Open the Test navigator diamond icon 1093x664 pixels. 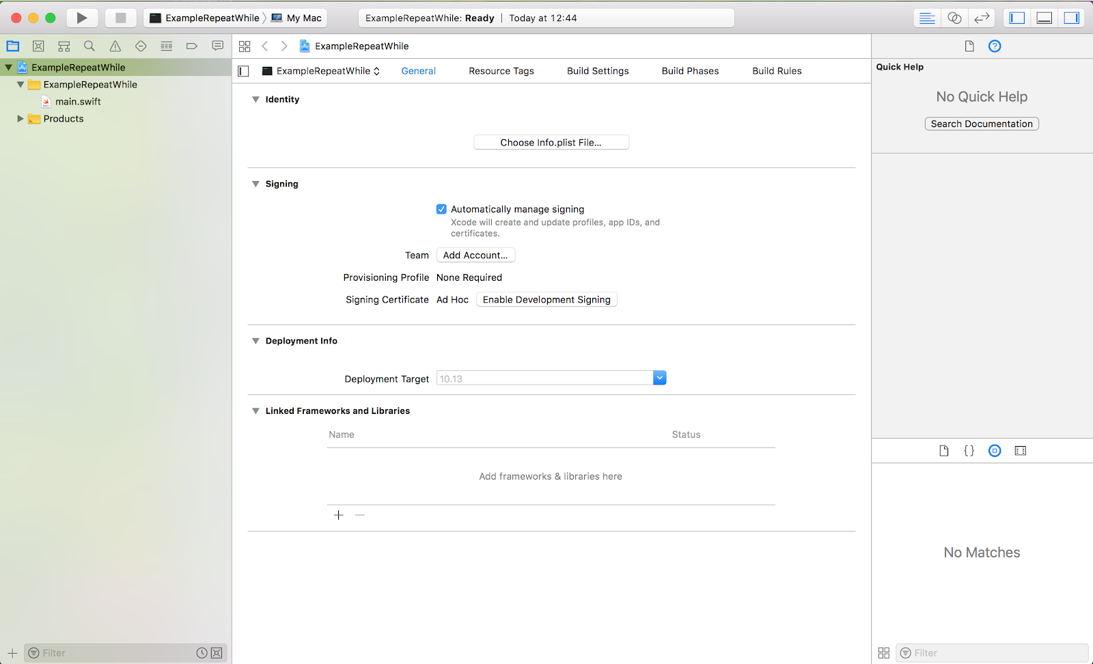click(141, 46)
